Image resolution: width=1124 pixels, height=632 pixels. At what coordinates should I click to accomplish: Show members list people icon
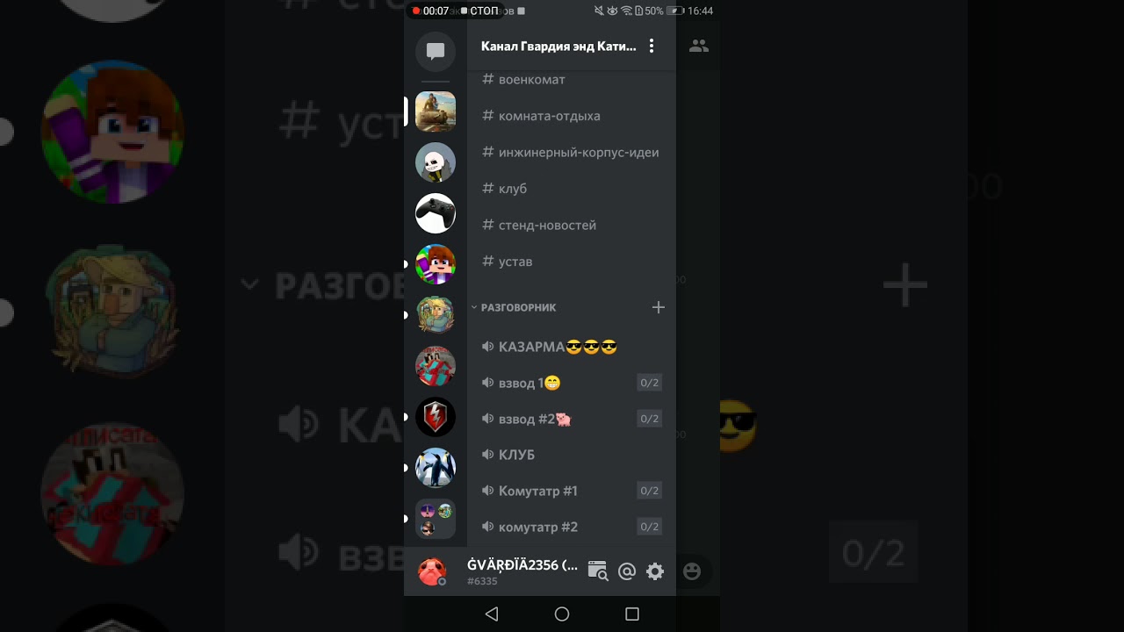pyautogui.click(x=699, y=46)
